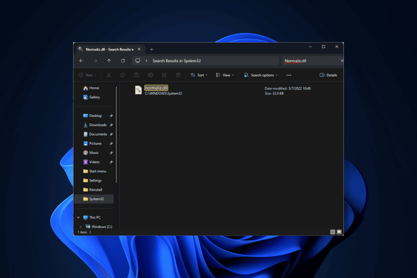Screen dimensions: 417x278
Task: Click the 1 item status text
Action: click(x=82, y=232)
